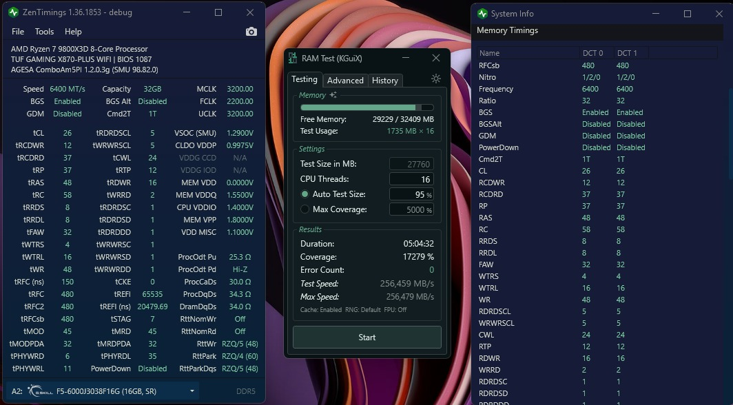Select the CWL row in System Info

pos(597,335)
